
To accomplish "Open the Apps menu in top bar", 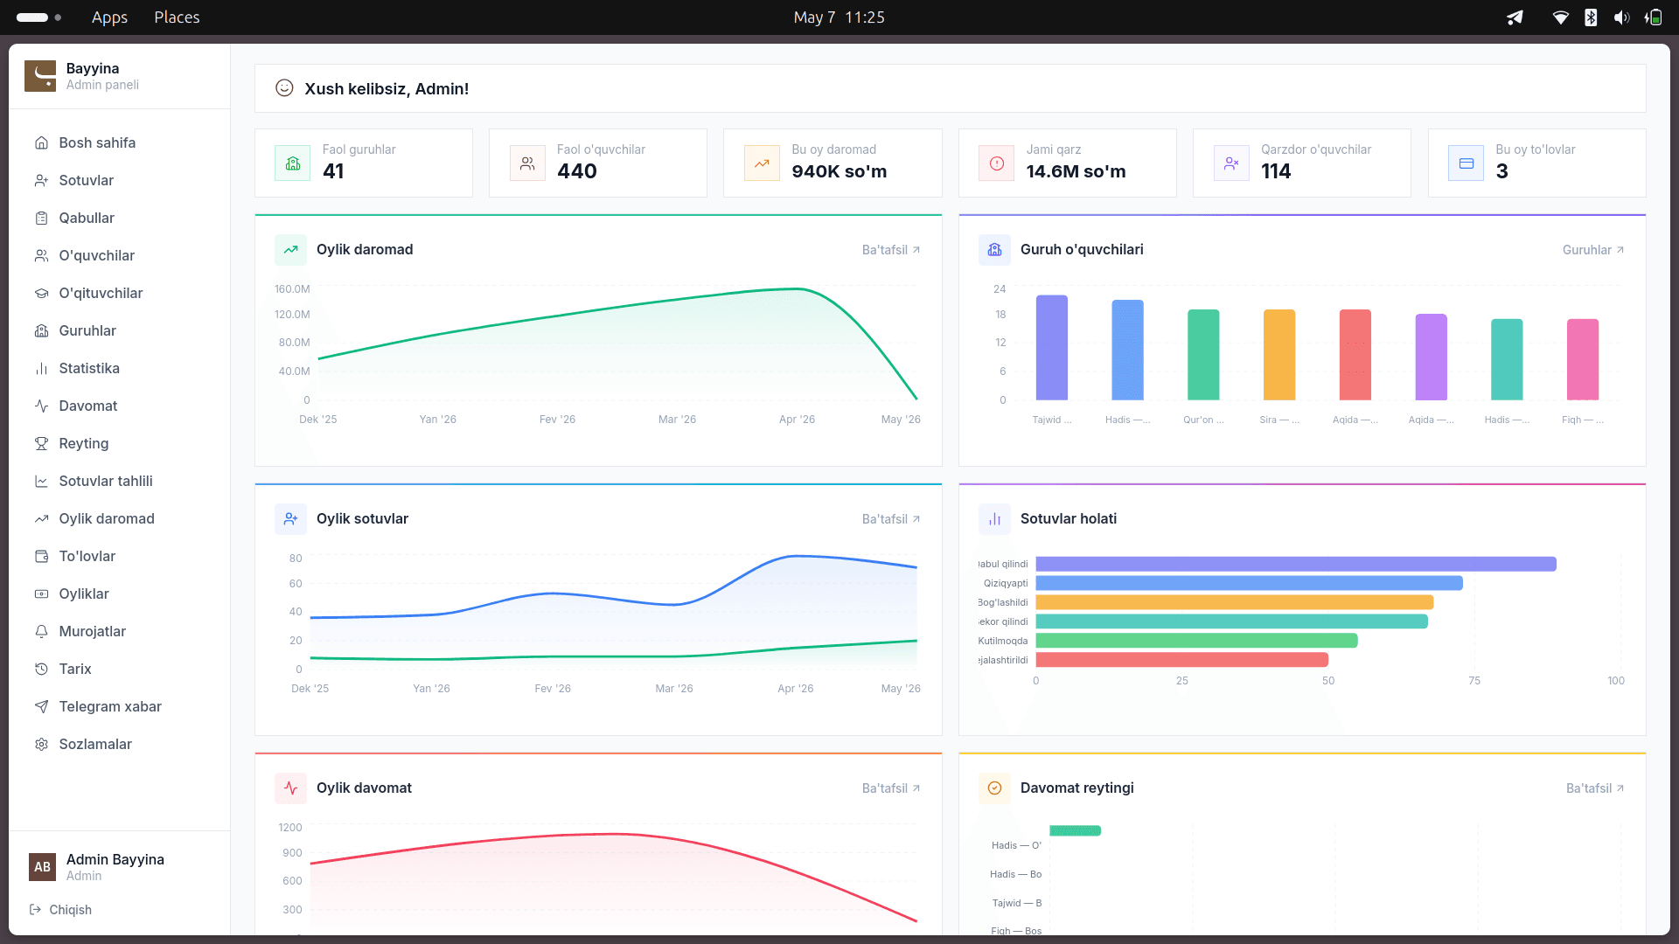I will coord(109,17).
